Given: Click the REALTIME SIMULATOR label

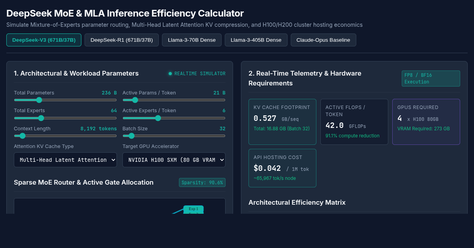Looking at the screenshot, I should coord(200,74).
